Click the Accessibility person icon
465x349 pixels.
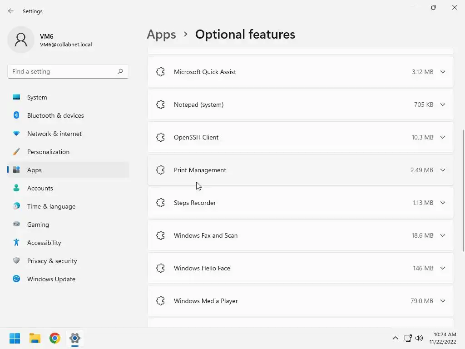pos(16,243)
